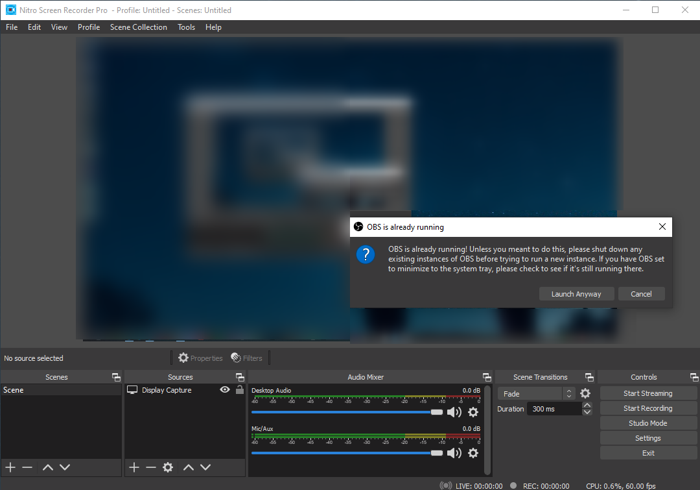Add a new source with plus icon

134,467
